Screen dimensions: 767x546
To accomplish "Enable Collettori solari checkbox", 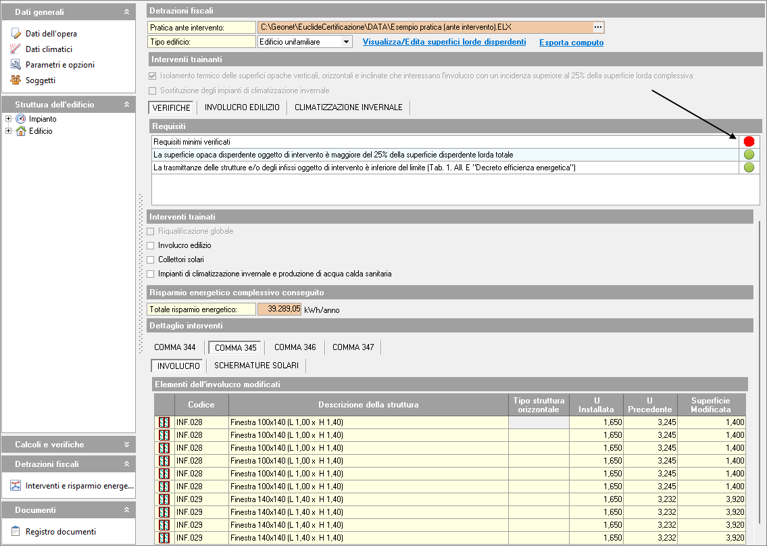I will coord(151,259).
